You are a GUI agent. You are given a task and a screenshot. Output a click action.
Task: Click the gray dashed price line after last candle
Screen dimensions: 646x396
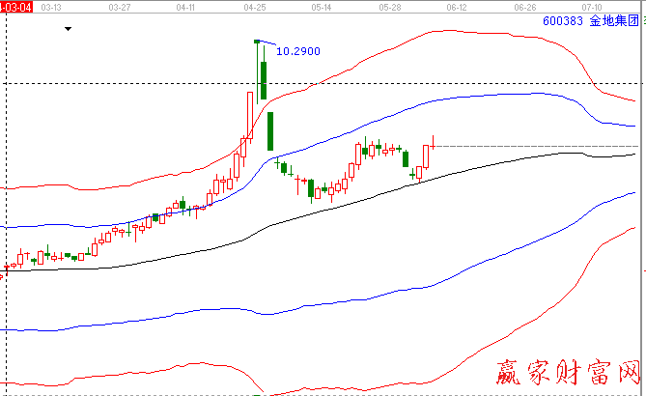(531, 146)
